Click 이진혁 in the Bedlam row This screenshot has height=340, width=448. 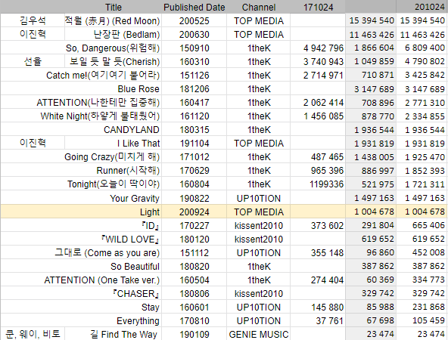(33, 34)
